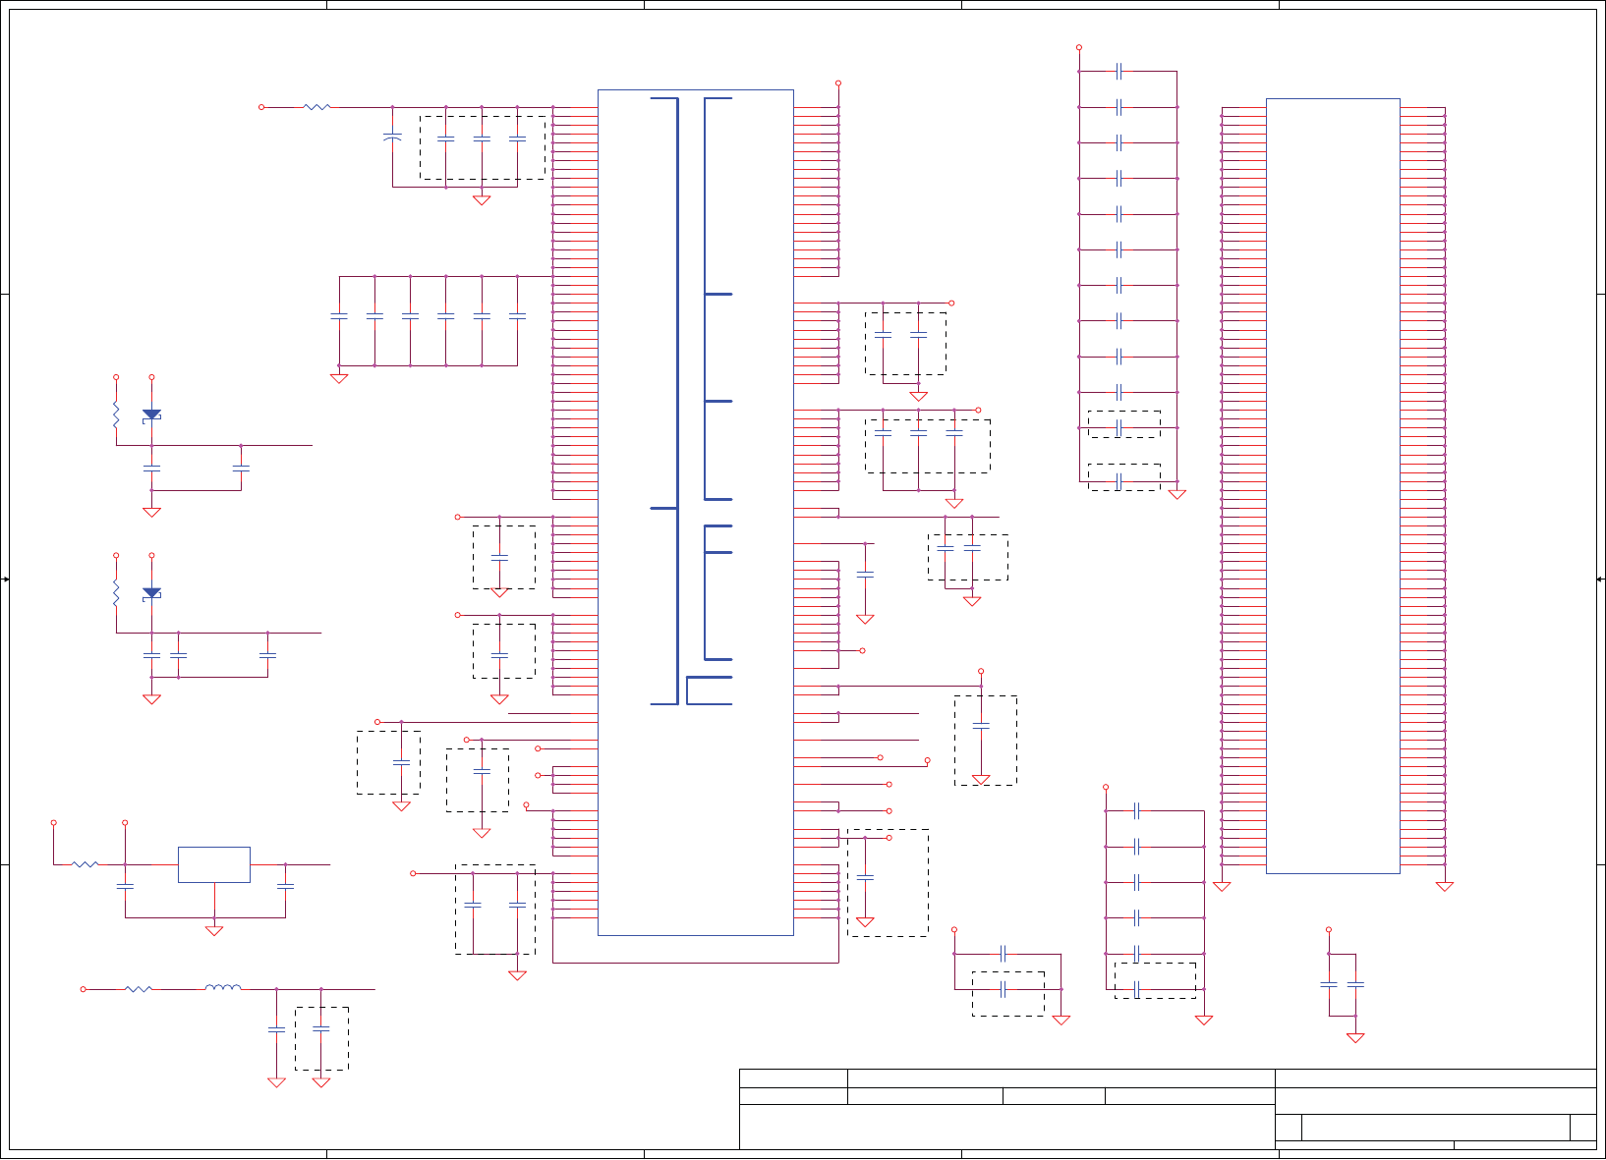The width and height of the screenshot is (1606, 1160).
Task: Select the resistor on the top supply rail
Action: pos(316,107)
